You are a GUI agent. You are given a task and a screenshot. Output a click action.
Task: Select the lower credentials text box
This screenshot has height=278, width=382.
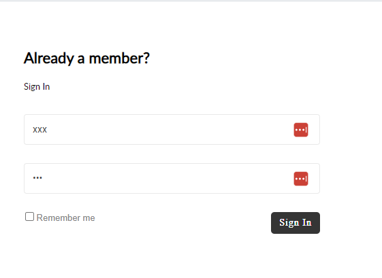coord(172,179)
